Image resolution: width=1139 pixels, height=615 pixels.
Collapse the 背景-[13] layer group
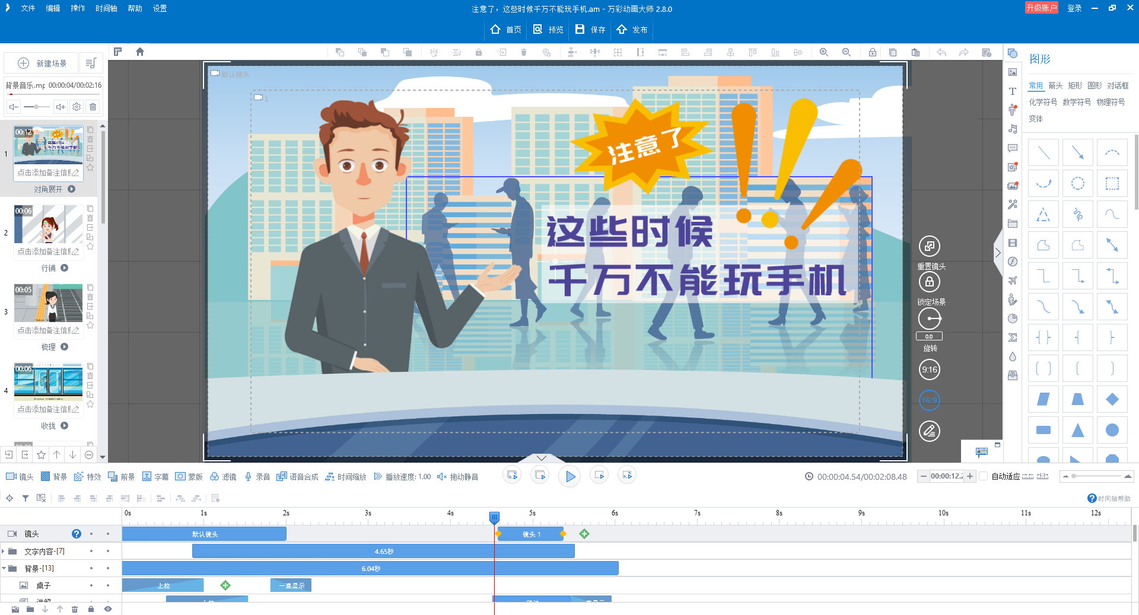click(x=4, y=568)
